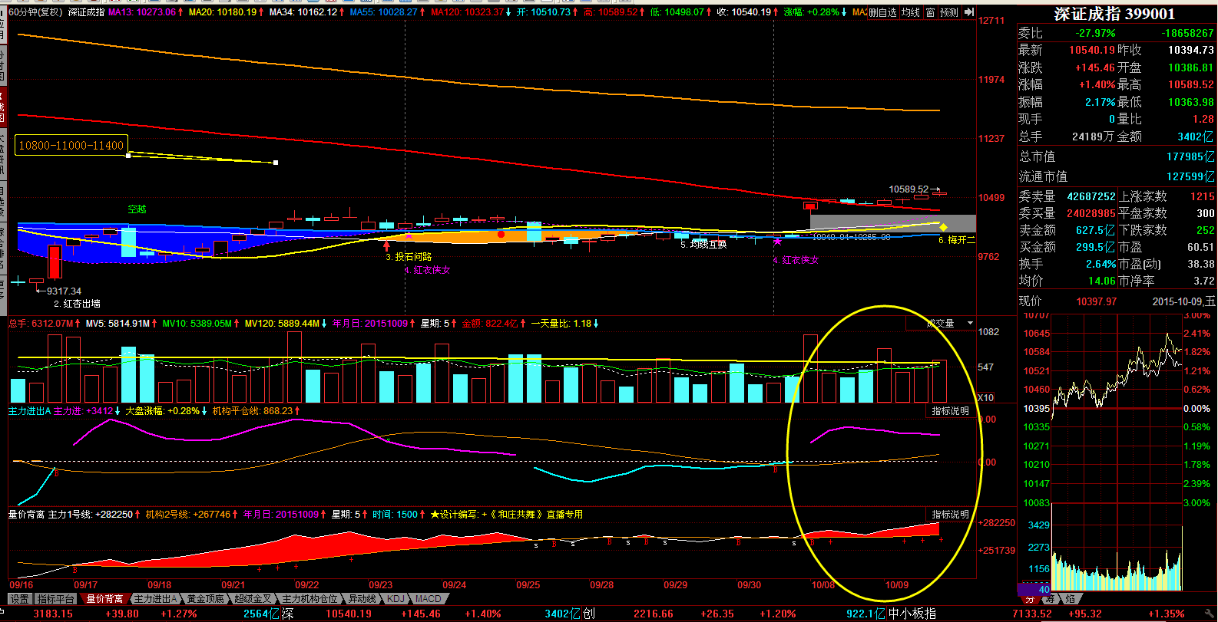The image size is (1218, 622).
Task: Click the red arrow under 投石问路 signal
Action: click(386, 245)
